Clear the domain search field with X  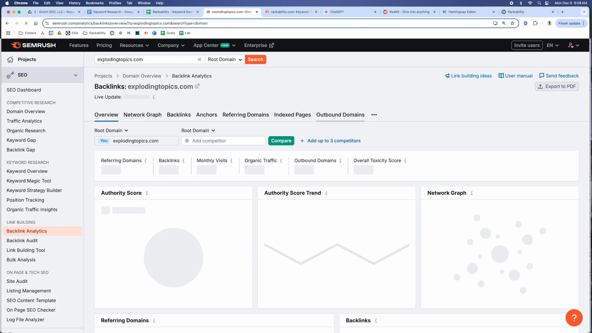click(199, 60)
